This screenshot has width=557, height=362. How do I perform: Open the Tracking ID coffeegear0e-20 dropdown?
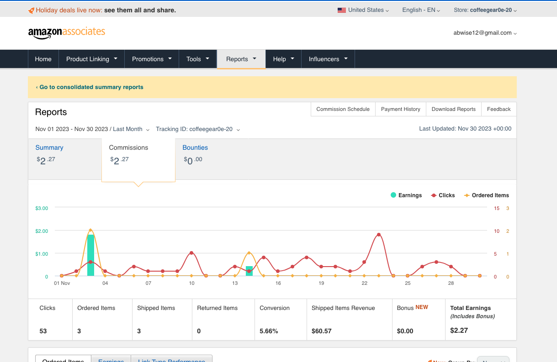pyautogui.click(x=198, y=129)
